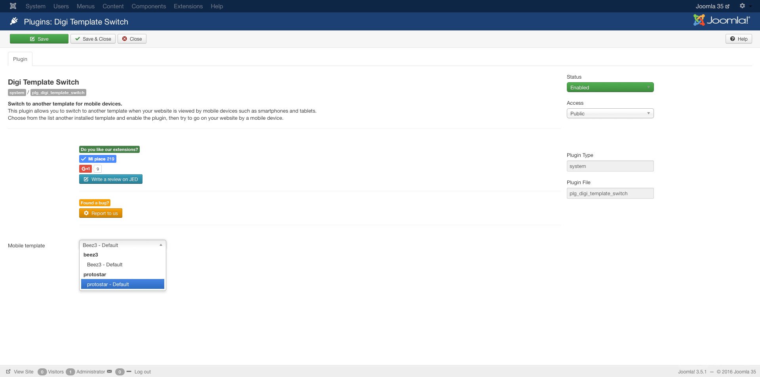Select the Plugin tab

coord(20,59)
